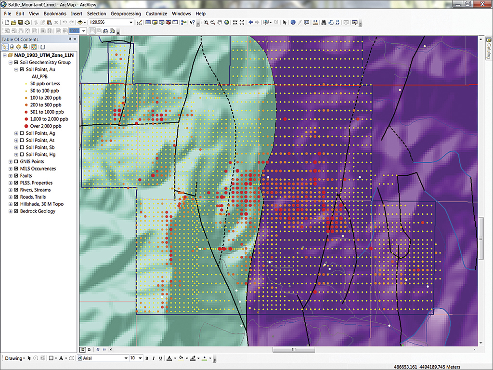Screen dimensions: 493x370
Task: Click the Full Extent globe icon
Action: [226, 22]
